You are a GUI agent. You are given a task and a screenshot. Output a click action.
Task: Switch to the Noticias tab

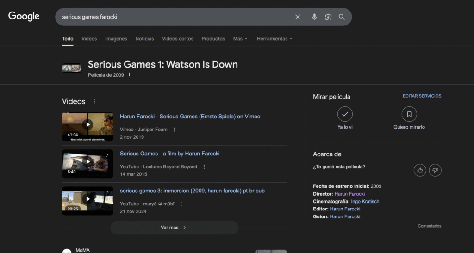pos(144,39)
